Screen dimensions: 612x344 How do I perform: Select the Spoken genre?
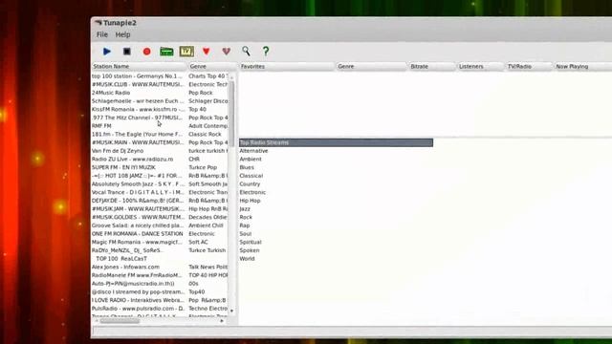click(x=250, y=250)
